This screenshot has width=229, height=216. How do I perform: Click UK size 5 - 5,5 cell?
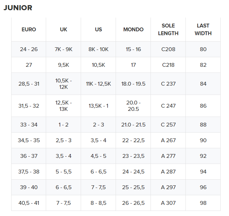63,172
